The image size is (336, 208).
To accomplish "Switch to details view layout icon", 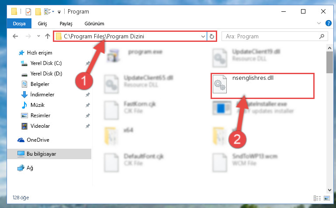I will [x=317, y=198].
